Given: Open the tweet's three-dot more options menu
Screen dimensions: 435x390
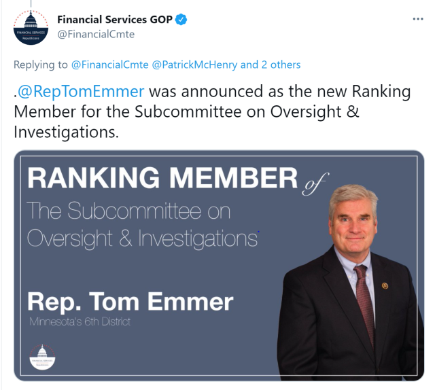Looking at the screenshot, I should coord(416,20).
